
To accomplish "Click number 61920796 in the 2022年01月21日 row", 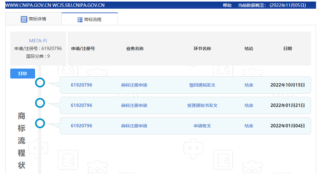I will (81, 105).
